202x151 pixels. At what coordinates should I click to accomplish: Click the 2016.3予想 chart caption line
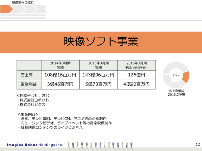pyautogui.click(x=176, y=95)
